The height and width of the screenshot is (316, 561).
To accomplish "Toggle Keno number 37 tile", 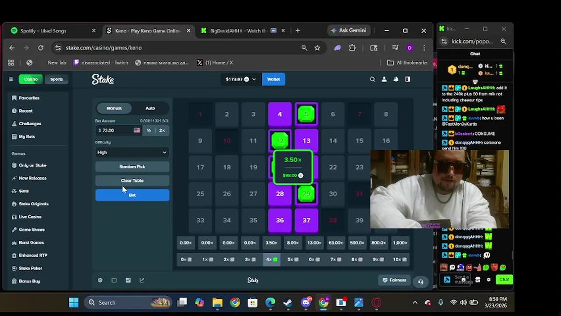I will click(x=306, y=220).
